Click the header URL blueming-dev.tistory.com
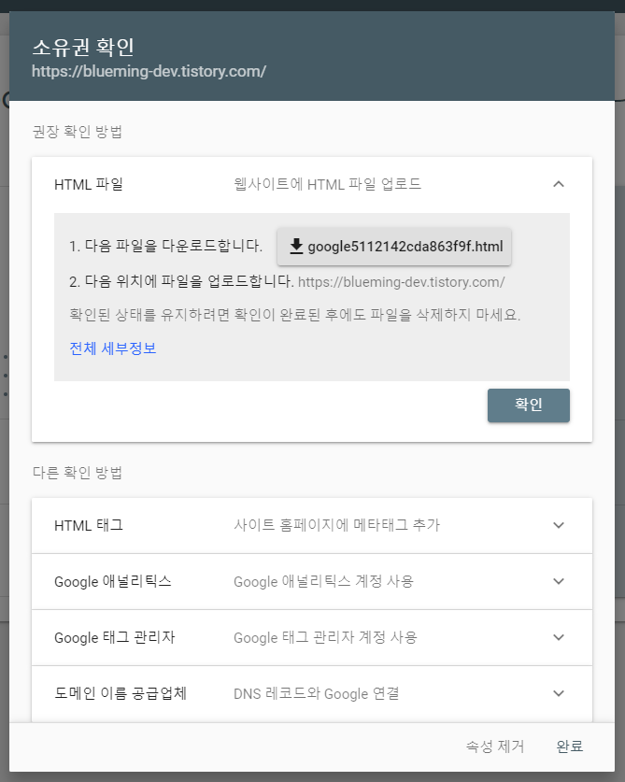This screenshot has height=782, width=625. [149, 71]
